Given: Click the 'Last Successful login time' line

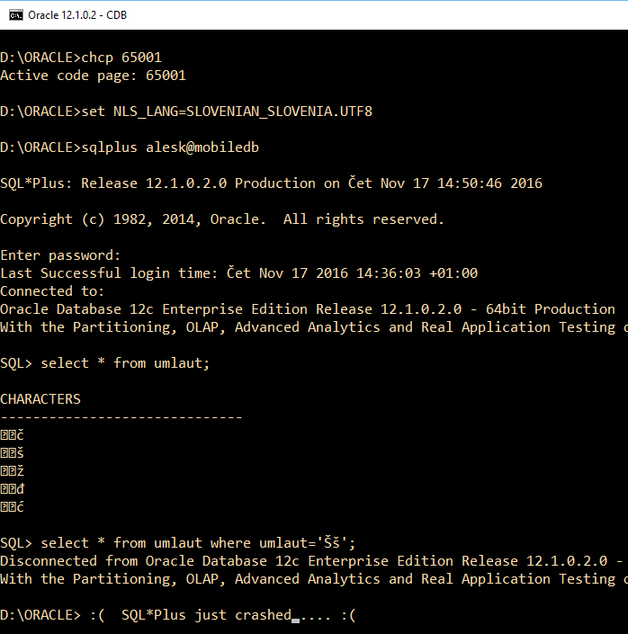Looking at the screenshot, I should click(x=238, y=273).
